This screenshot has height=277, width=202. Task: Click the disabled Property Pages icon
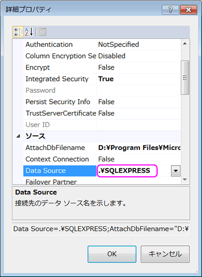(x=42, y=32)
